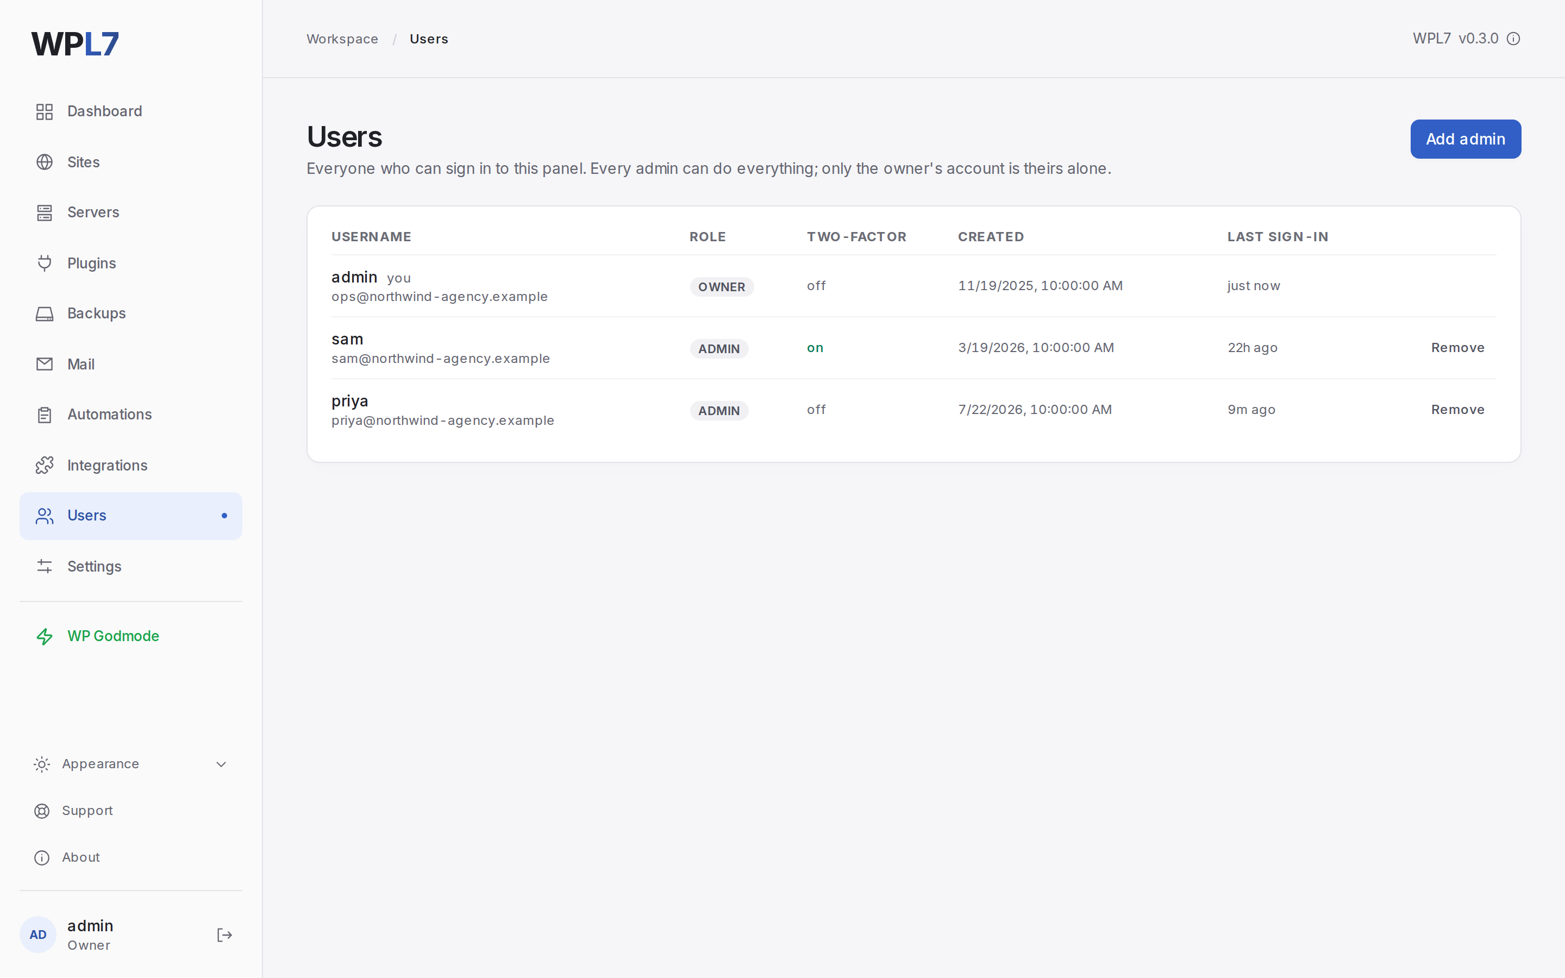Click the OWNER role badge
The height and width of the screenshot is (978, 1565).
722,286
